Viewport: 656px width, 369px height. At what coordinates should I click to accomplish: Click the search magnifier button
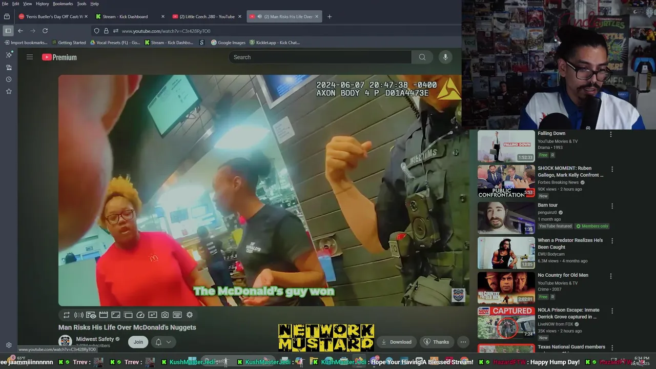[x=422, y=57]
